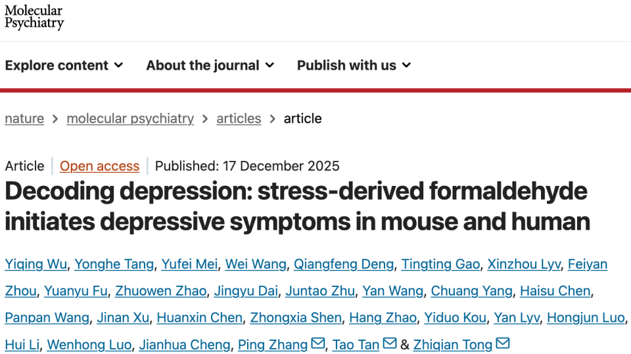The width and height of the screenshot is (631, 354).
Task: Open author Feiyan Zhou link
Action: (587, 264)
